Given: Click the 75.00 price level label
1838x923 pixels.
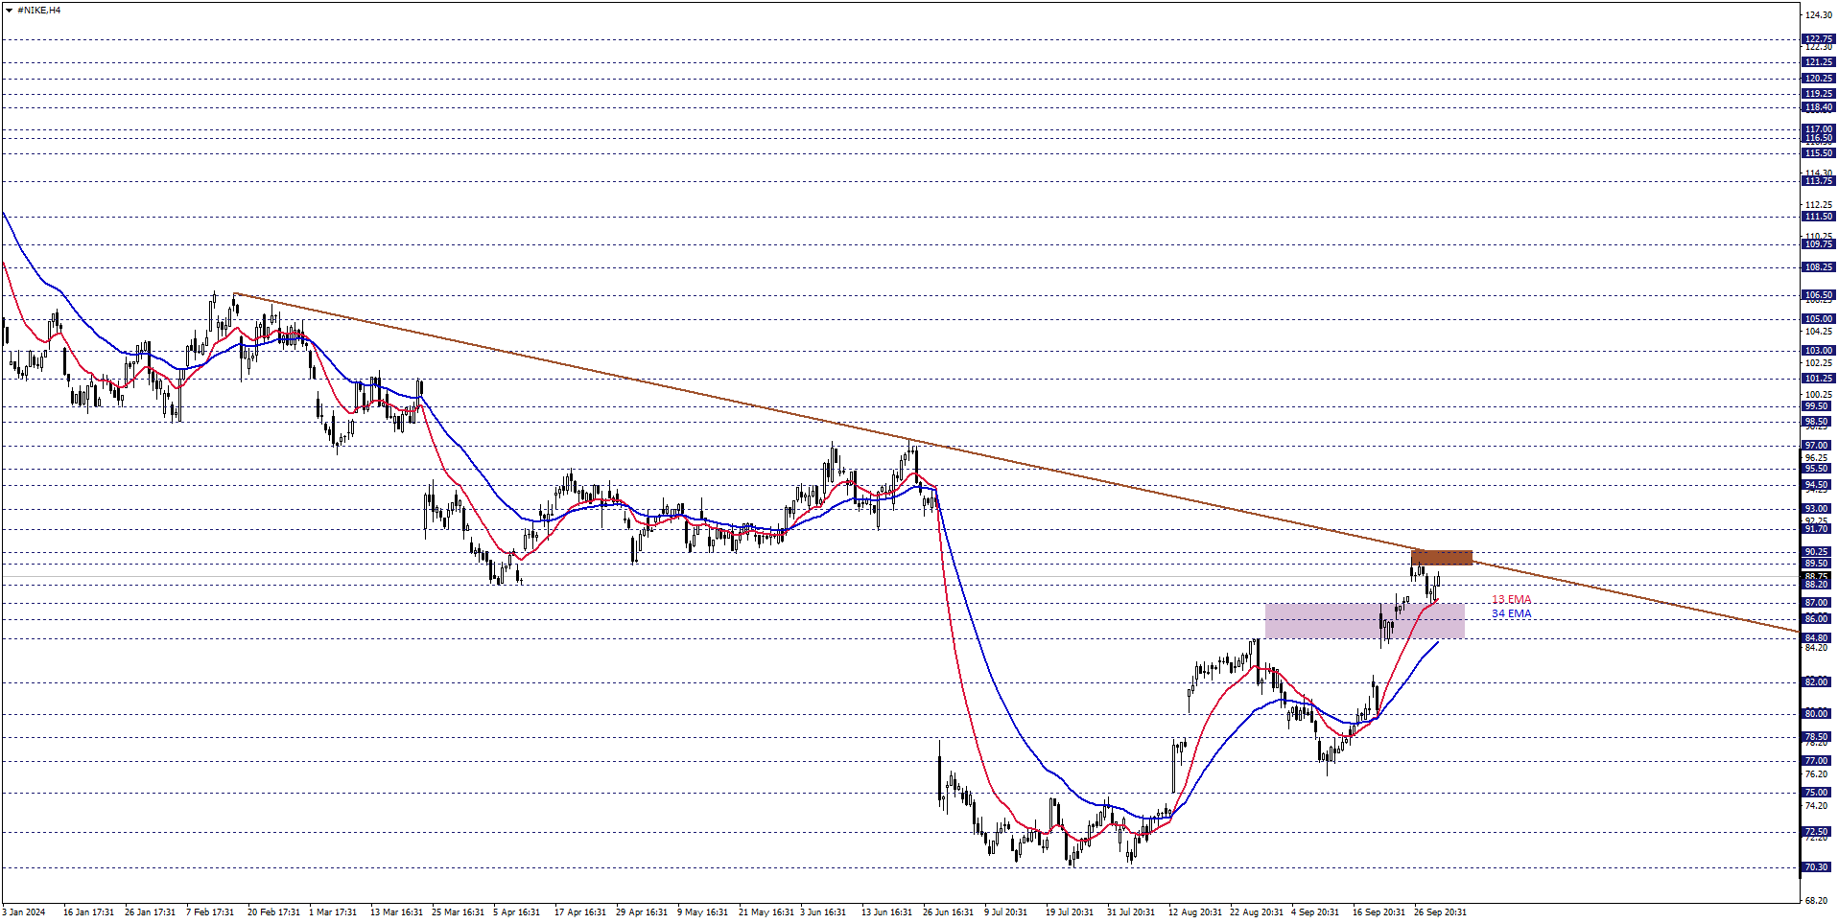Looking at the screenshot, I should [1818, 793].
